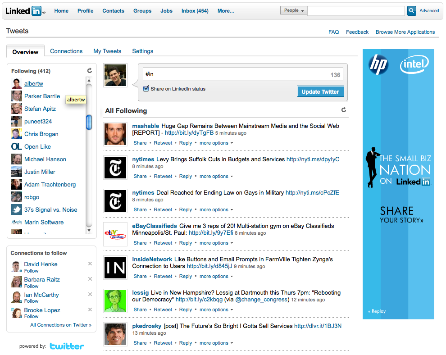
Task: Retweet the lessig tweet
Action: [x=163, y=310]
